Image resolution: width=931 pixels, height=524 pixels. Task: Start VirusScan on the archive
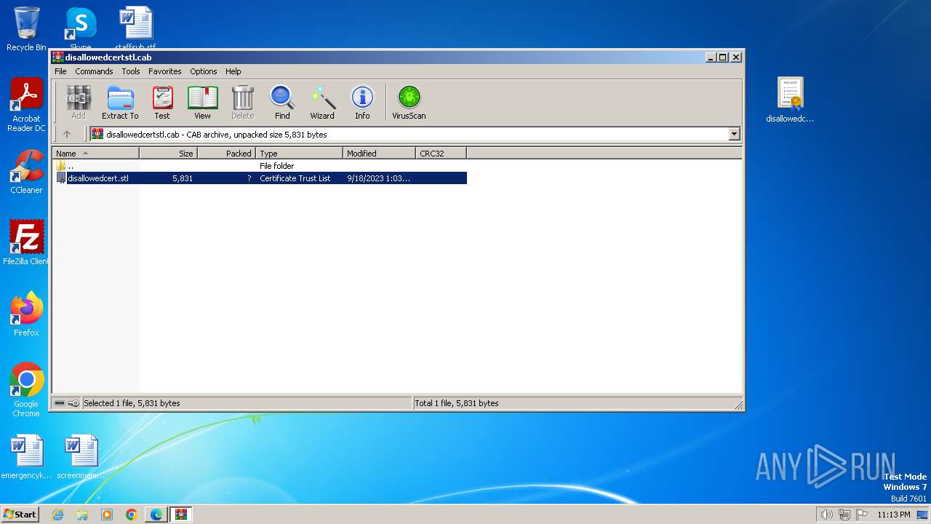409,103
